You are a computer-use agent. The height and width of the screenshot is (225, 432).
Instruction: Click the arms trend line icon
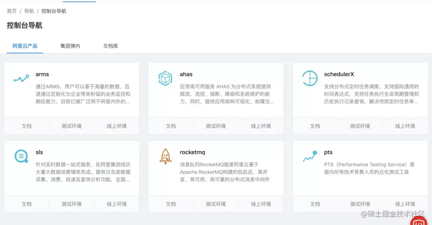(x=22, y=79)
